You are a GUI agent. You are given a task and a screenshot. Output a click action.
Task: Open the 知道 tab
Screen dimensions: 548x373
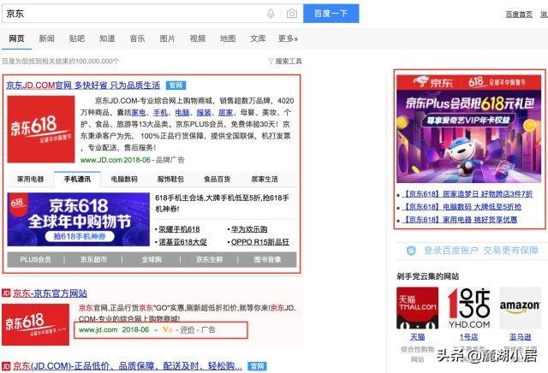pos(107,38)
